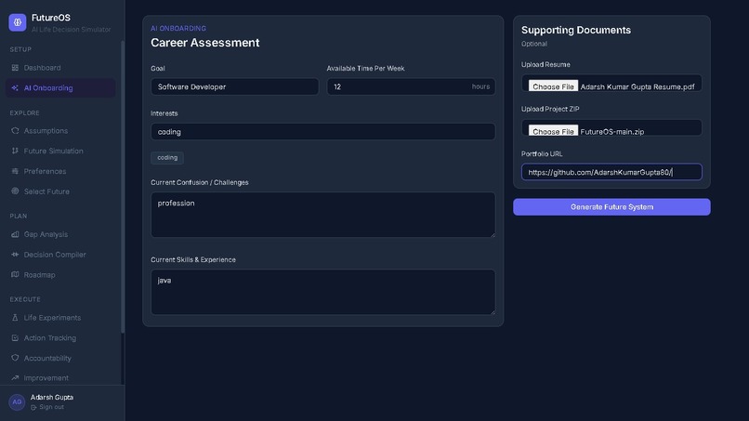
Task: Open the Roadmap page
Action: pyautogui.click(x=60, y=274)
